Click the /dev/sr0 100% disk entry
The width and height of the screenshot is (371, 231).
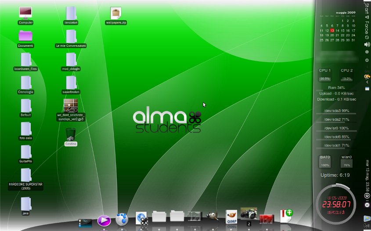(x=336, y=128)
